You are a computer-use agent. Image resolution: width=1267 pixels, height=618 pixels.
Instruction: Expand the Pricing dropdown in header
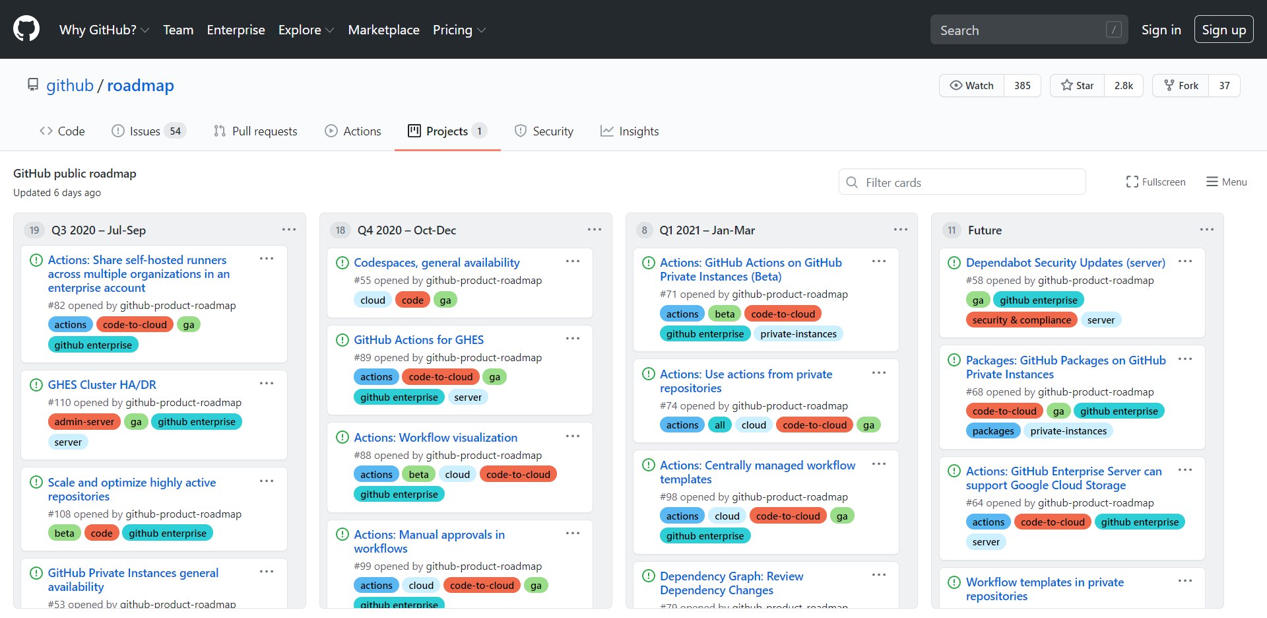459,30
